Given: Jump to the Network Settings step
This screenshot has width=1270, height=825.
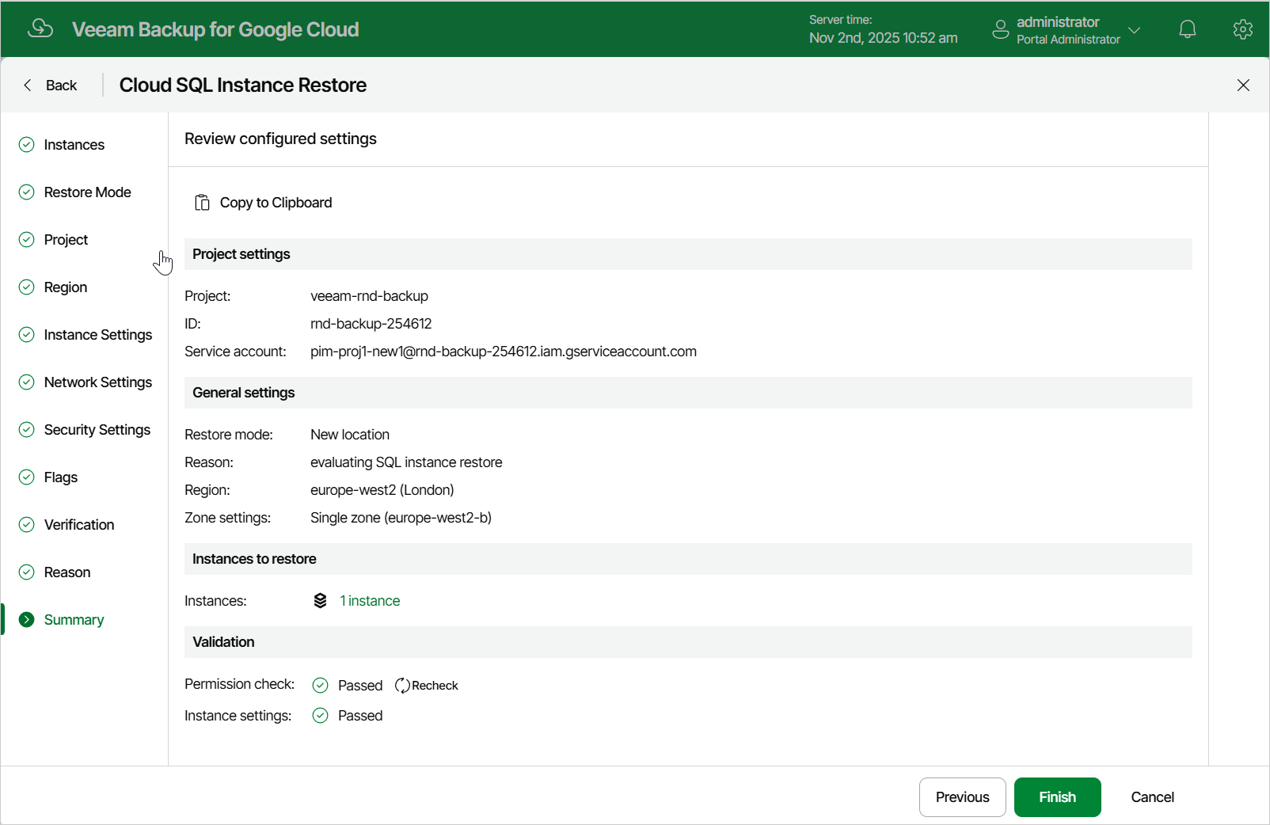Looking at the screenshot, I should (x=97, y=382).
